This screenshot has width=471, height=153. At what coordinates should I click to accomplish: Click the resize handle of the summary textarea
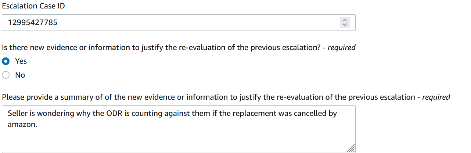351,148
